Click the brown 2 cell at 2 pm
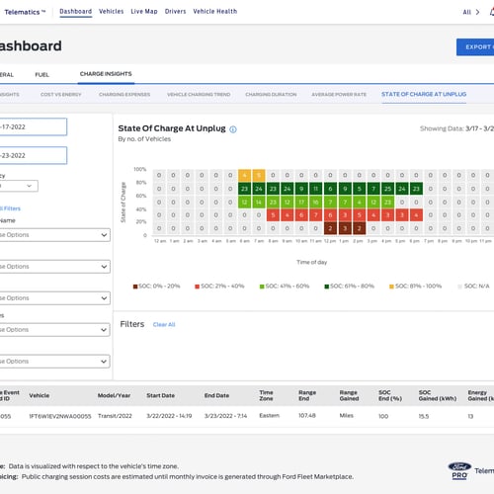The image size is (494, 494). [360, 228]
